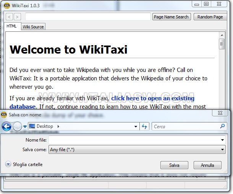Click the Cerca magnifier icon
233x194 pixels.
pyautogui.click(x=222, y=126)
